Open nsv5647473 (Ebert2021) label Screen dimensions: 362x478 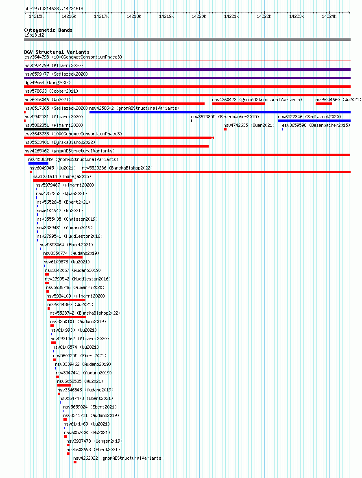coord(86,398)
